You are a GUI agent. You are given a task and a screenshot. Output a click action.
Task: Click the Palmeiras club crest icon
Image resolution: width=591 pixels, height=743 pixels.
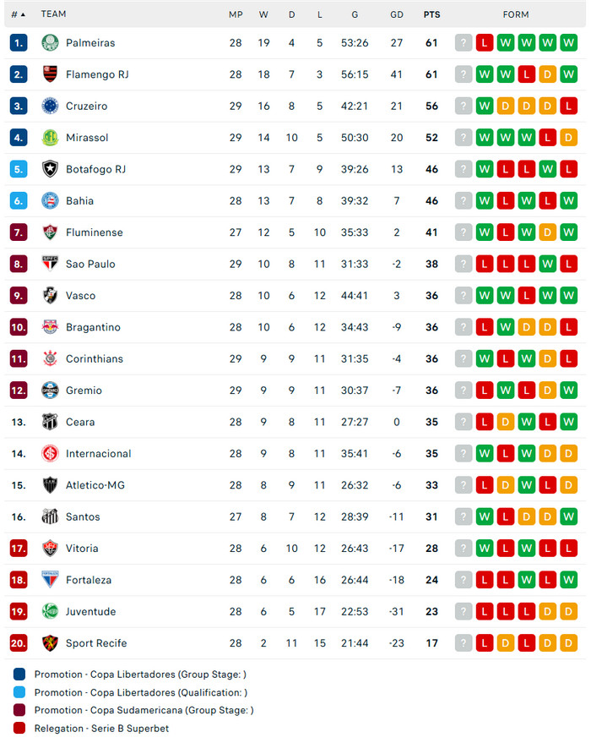click(x=50, y=42)
